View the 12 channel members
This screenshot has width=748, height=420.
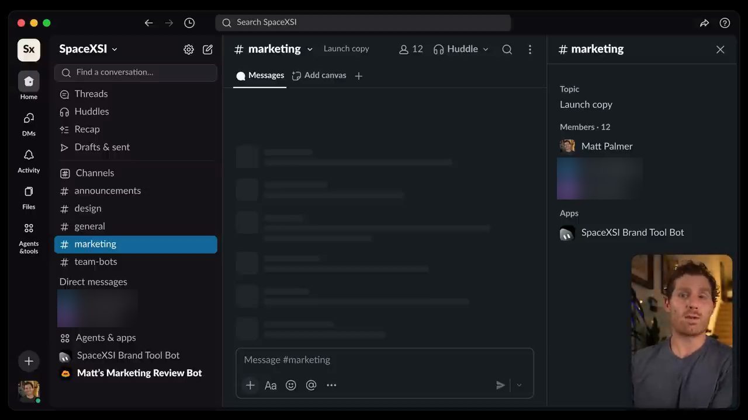(411, 49)
